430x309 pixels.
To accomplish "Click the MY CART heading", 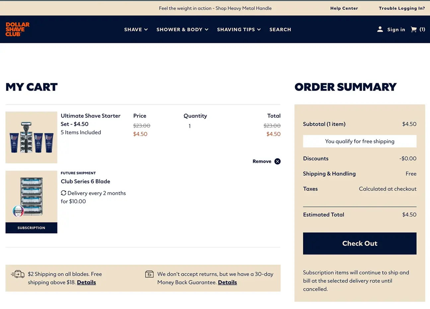I will [x=32, y=87].
